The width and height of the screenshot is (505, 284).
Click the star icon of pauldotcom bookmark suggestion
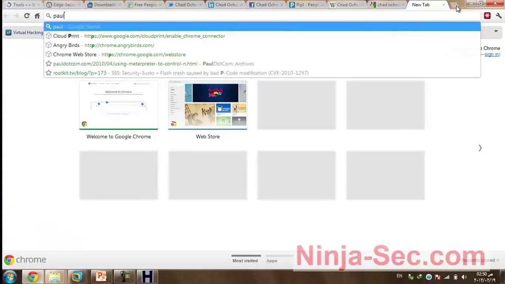click(49, 64)
